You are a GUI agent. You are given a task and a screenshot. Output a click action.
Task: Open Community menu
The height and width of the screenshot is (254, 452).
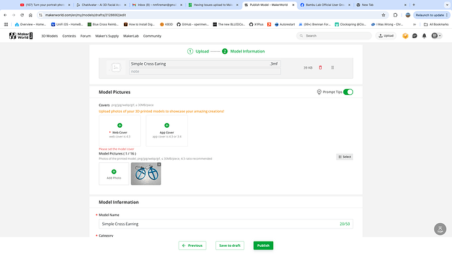152,36
